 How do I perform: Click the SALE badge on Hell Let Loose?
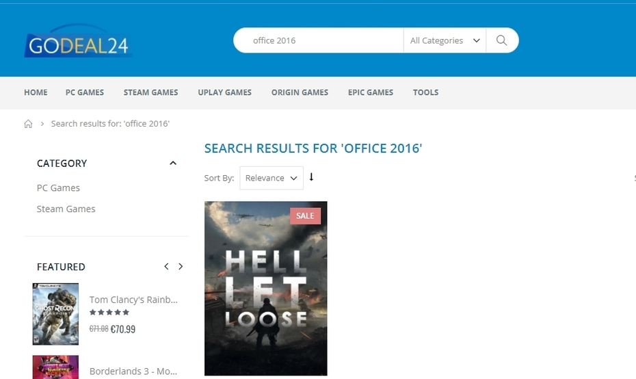pyautogui.click(x=305, y=215)
